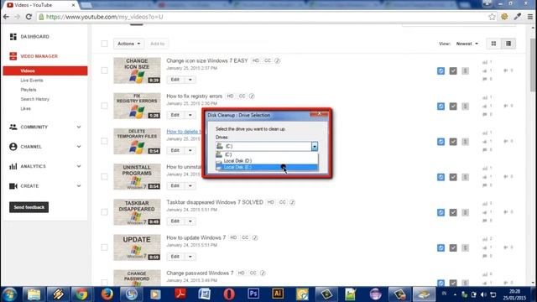Open Edit arrow menu for Change icon size
Screen dimensions: 537x302
(190, 80)
